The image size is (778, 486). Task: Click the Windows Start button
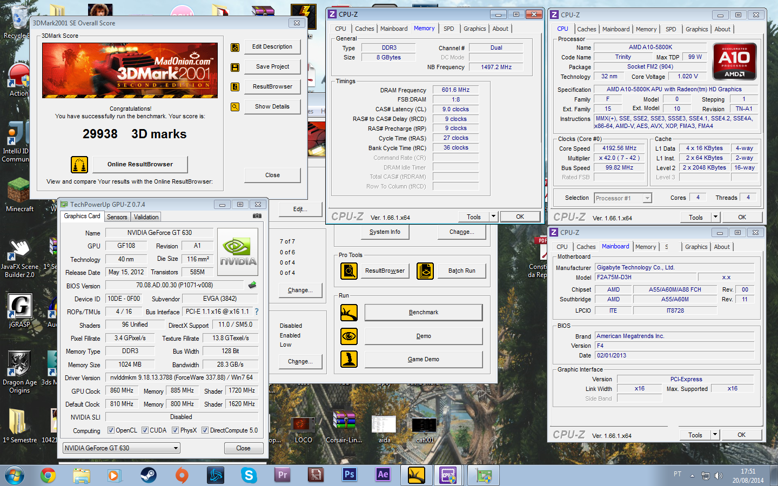[x=15, y=476]
